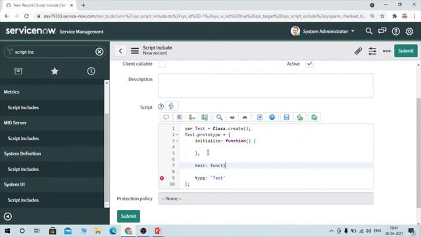Click the script debugger icon
The height and width of the screenshot is (237, 421).
300,117
